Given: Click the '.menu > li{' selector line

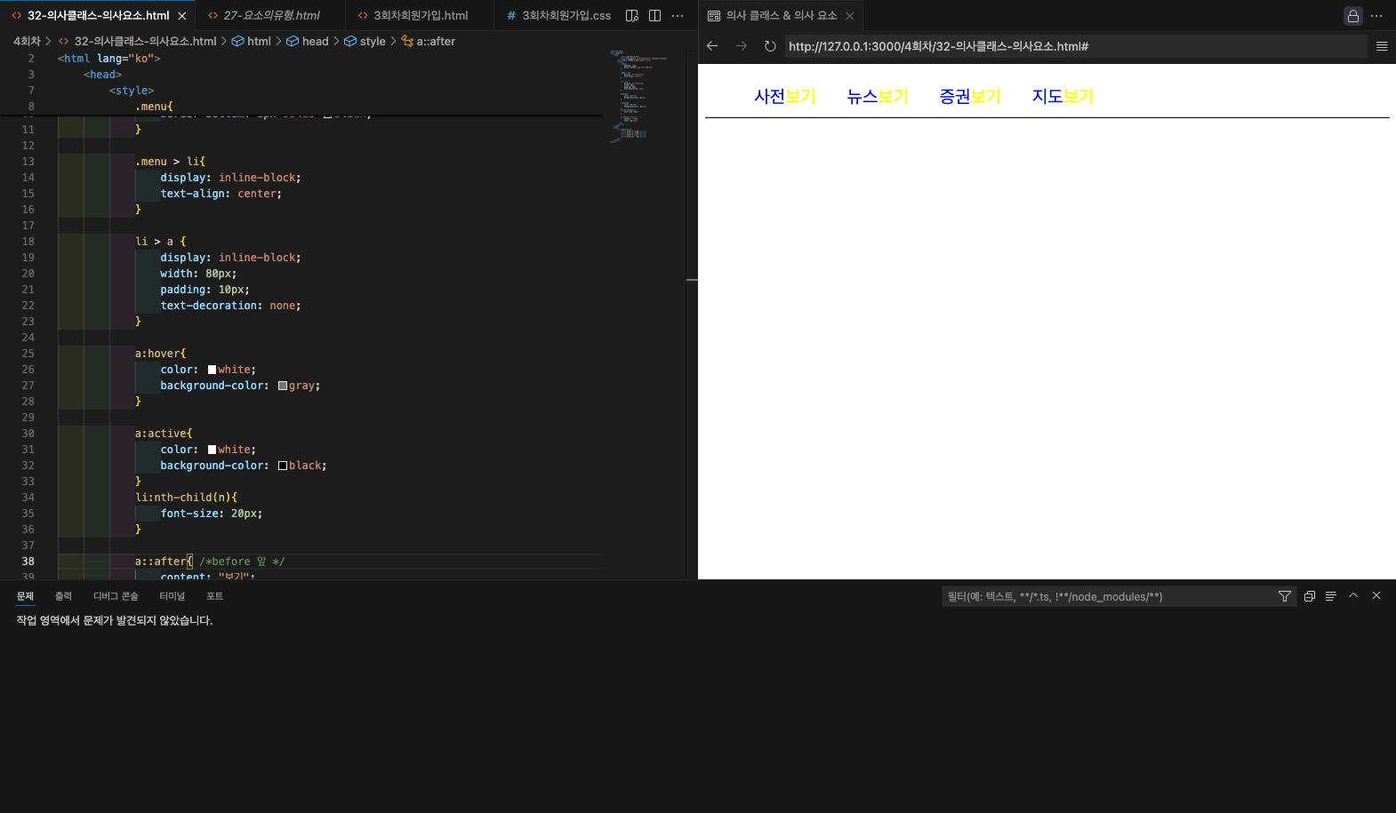Looking at the screenshot, I should pos(170,162).
